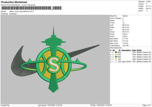
Task: Click the 'Stops:' label
Action: (x=112, y=20)
